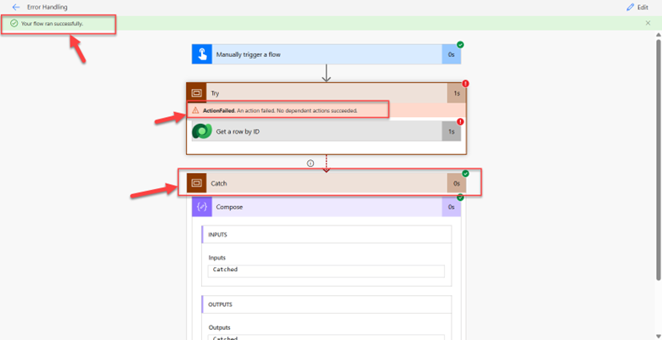This screenshot has height=340, width=662.
Task: Click the manual trigger hand icon
Action: pos(201,54)
